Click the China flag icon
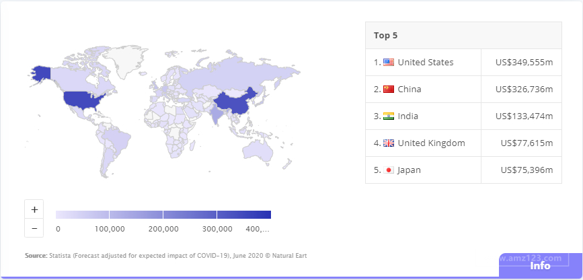This screenshot has height=280, width=583. coord(389,90)
